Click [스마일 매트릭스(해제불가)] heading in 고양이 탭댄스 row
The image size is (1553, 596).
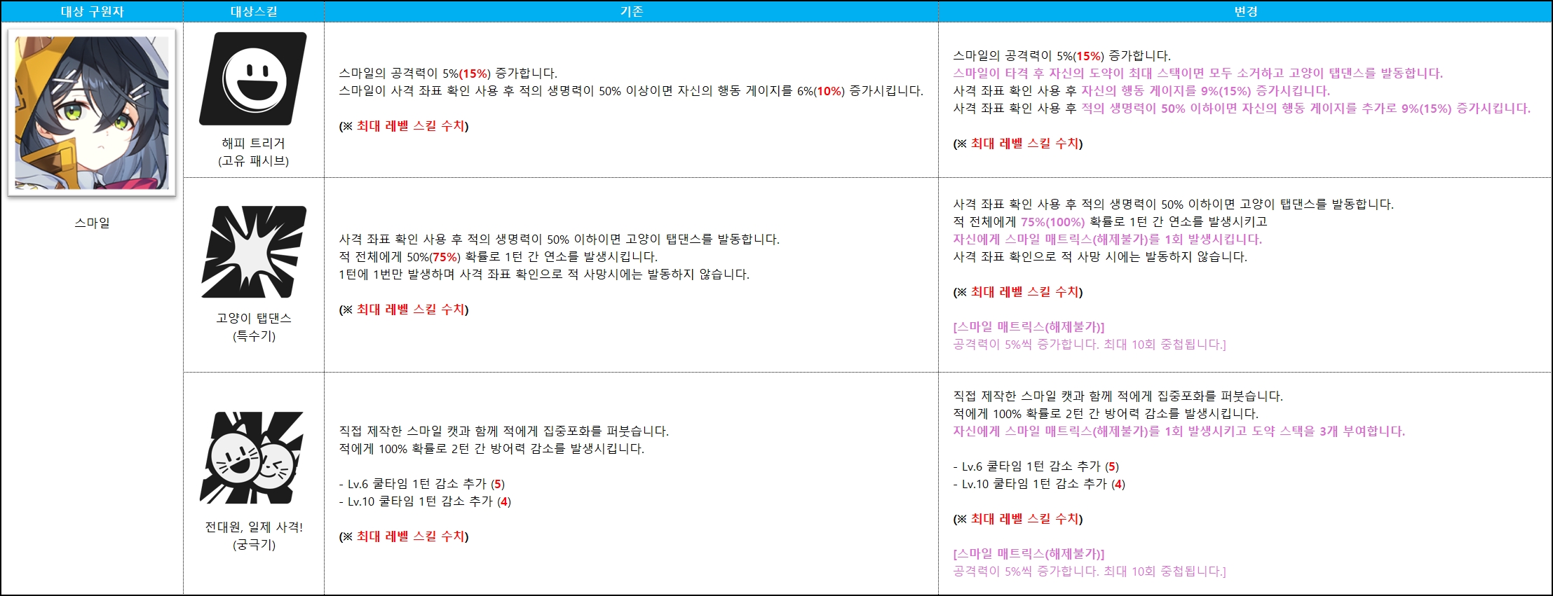(1029, 327)
